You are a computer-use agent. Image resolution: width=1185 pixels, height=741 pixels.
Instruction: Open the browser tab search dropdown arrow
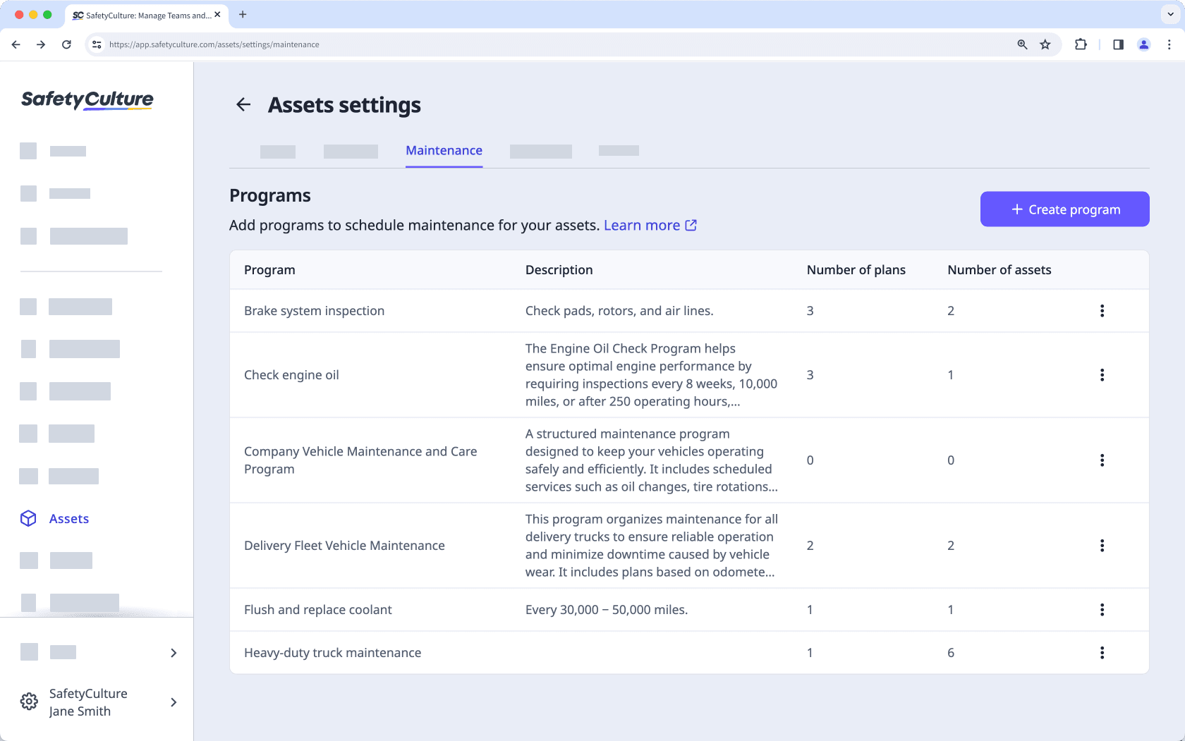click(1169, 14)
